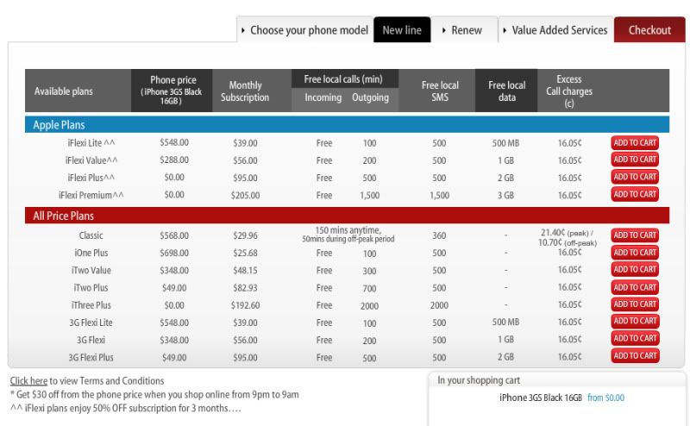The image size is (690, 426).
Task: Switch to the New line tab
Action: coord(401,30)
